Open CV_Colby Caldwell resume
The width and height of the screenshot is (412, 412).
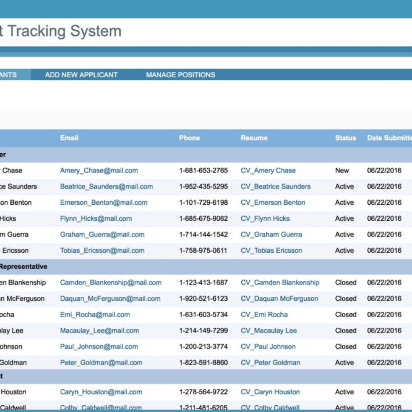point(270,407)
